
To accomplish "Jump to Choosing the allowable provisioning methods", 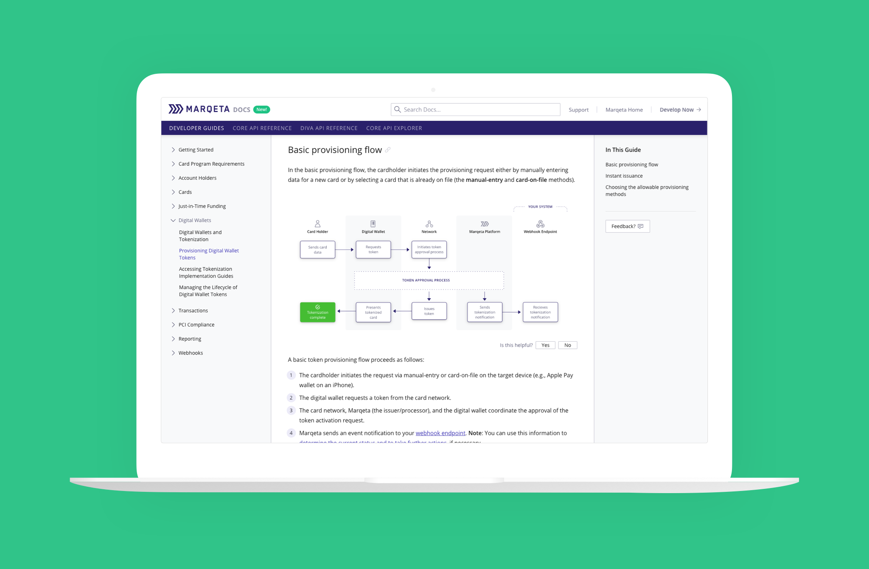I will (647, 190).
